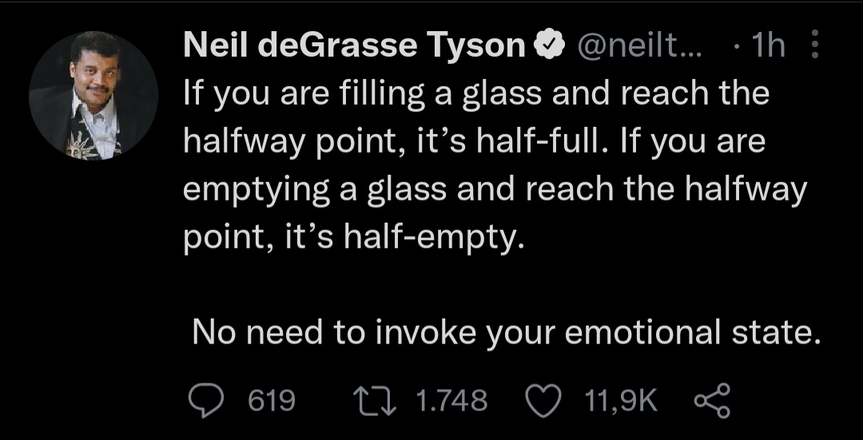863x440 pixels.
Task: Click the reply speech bubble icon
Action: point(208,399)
